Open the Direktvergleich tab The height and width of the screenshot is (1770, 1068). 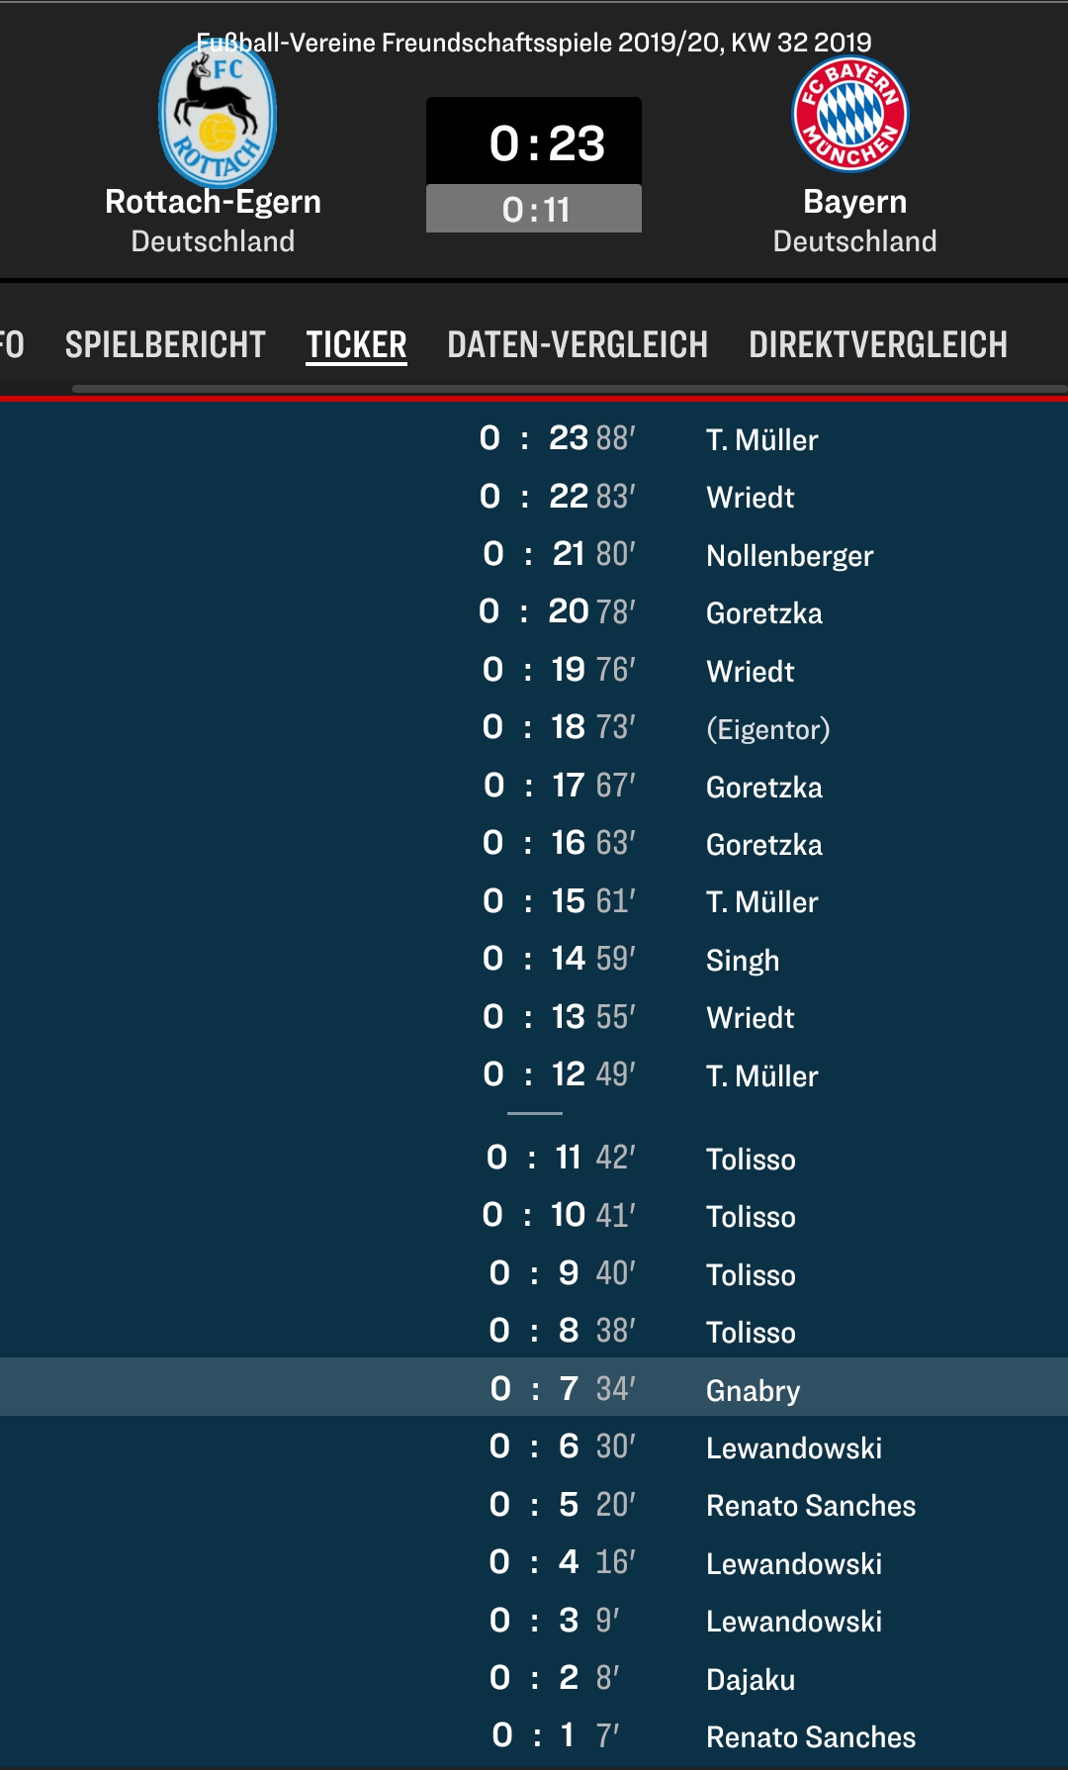pos(878,344)
